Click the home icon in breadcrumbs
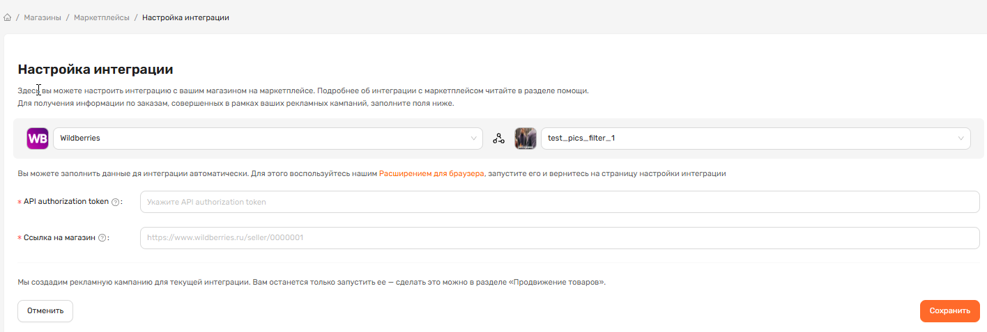The height and width of the screenshot is (332, 987). [8, 17]
